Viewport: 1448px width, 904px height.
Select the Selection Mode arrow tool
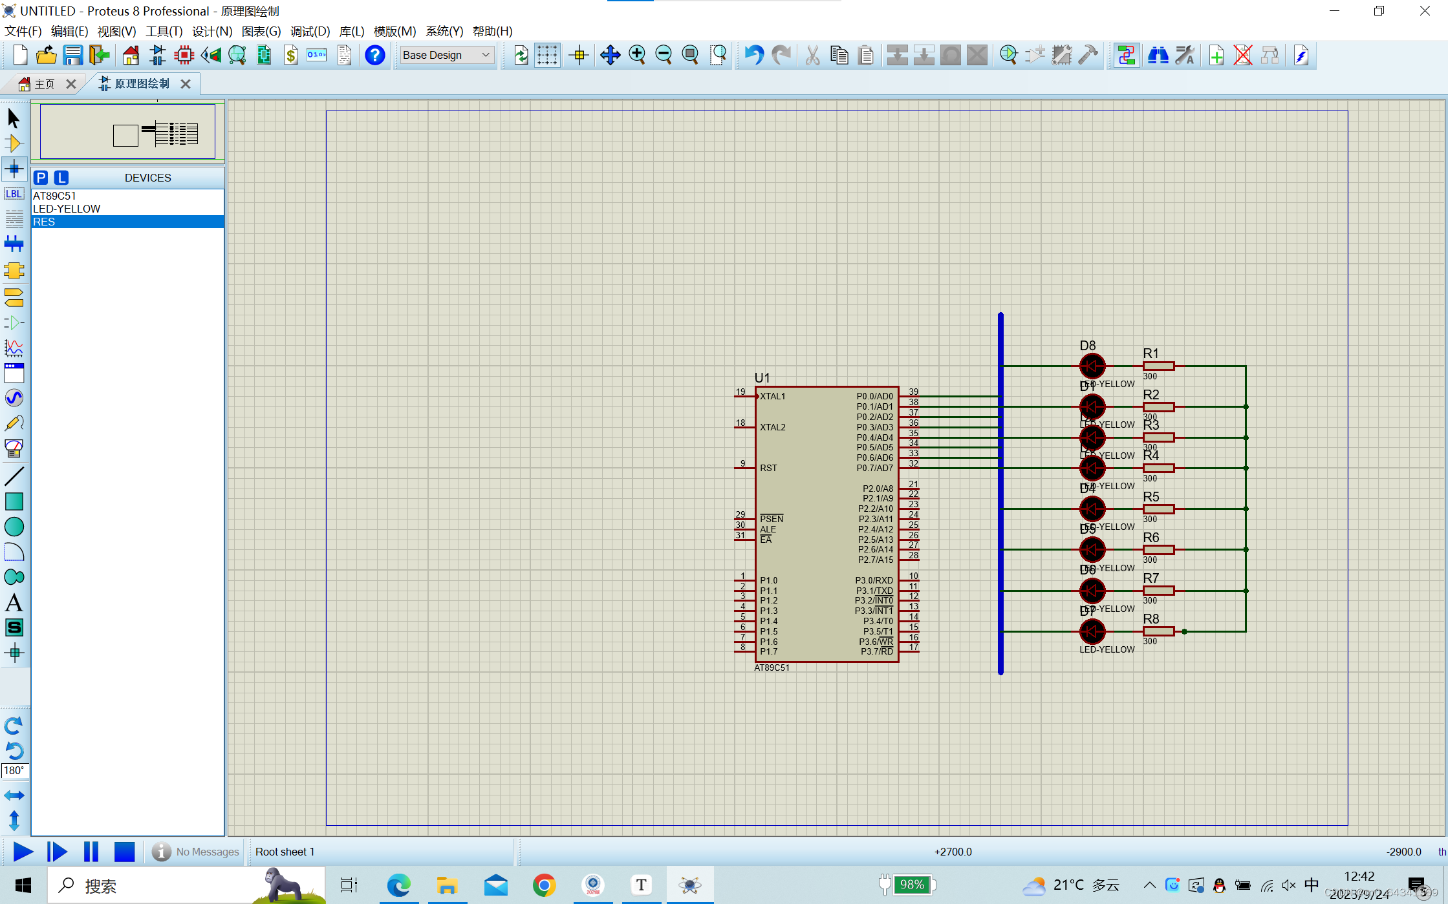14,118
